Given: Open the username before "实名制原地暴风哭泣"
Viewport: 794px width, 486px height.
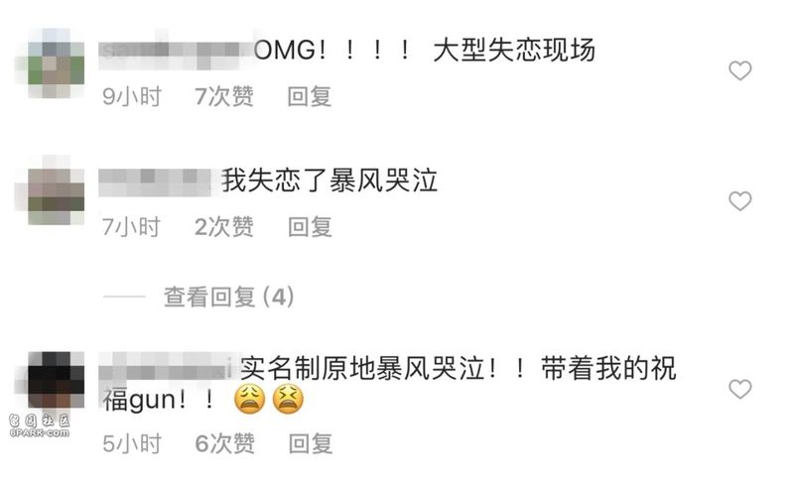Looking at the screenshot, I should point(165,368).
